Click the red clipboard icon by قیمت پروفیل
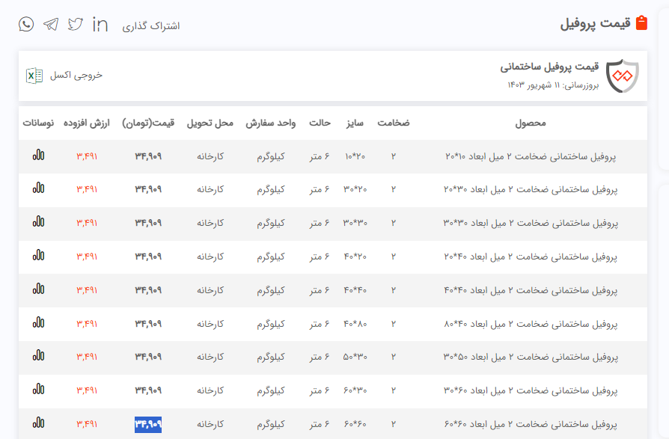The image size is (669, 439). (641, 23)
